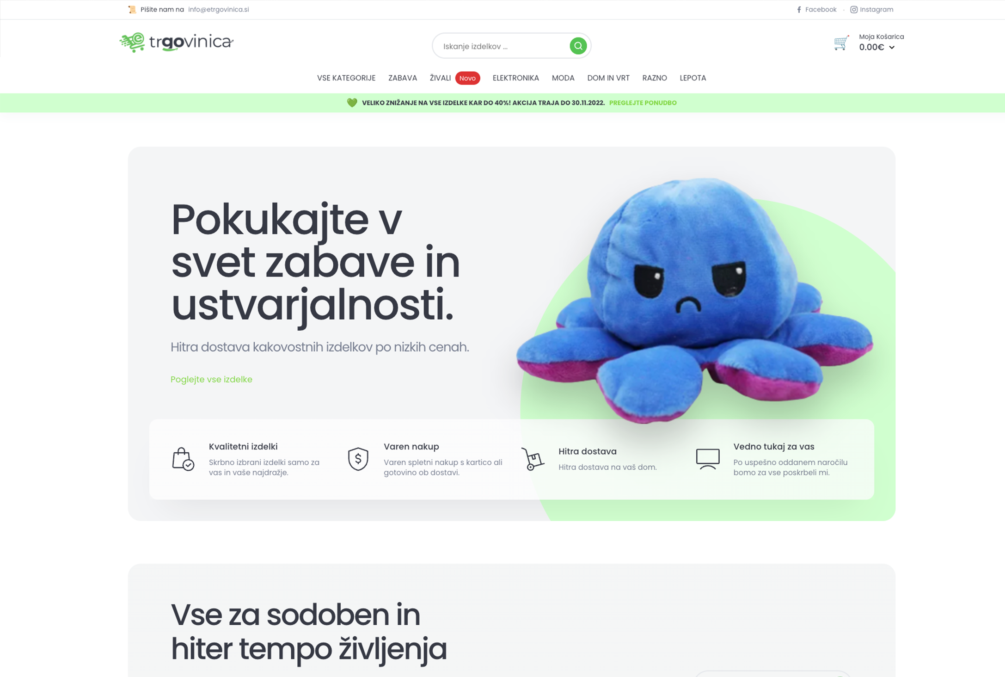Screen dimensions: 1005x677
Task: Open the ŽIVALI category
Action: [440, 78]
